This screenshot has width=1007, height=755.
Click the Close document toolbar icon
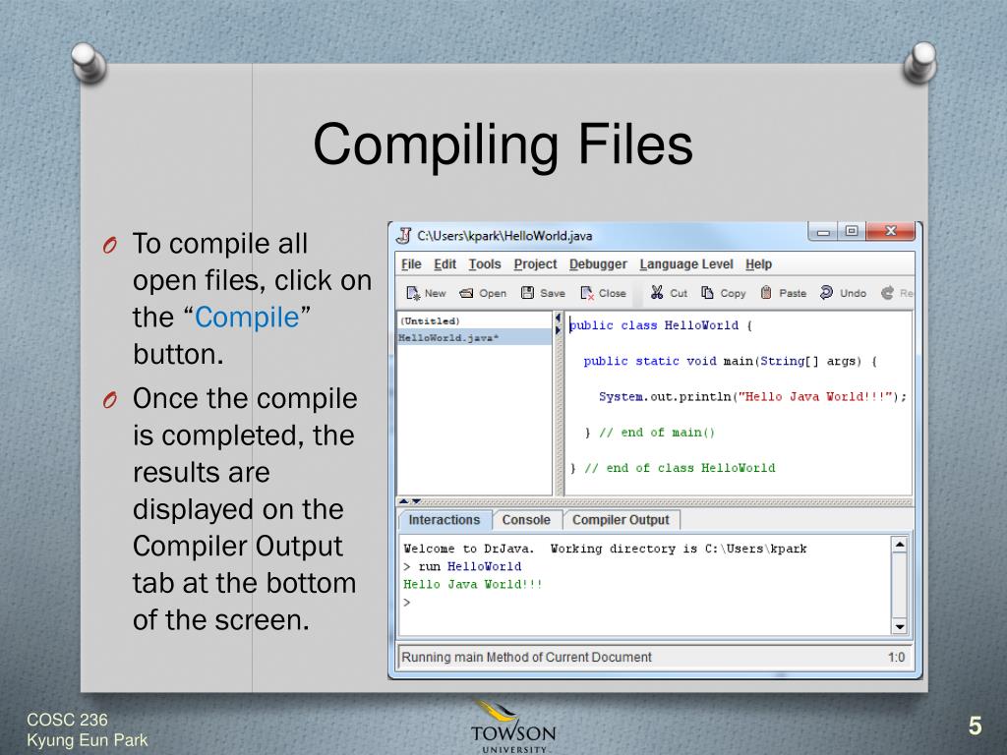[587, 293]
